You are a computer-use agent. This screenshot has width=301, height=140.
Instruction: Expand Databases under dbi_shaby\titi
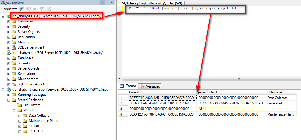coord(8,21)
